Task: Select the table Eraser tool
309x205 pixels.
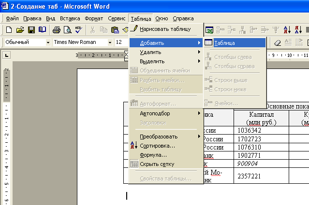Action: (277, 42)
